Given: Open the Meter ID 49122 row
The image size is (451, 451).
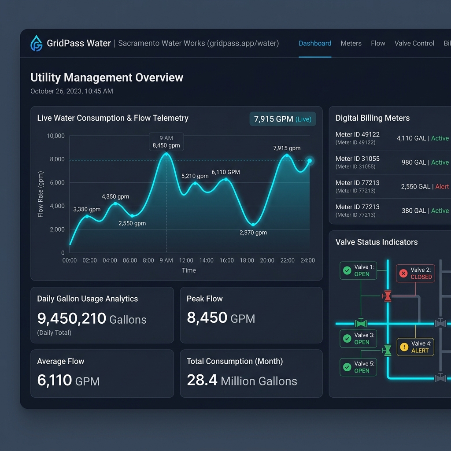Looking at the screenshot, I should click(x=392, y=138).
